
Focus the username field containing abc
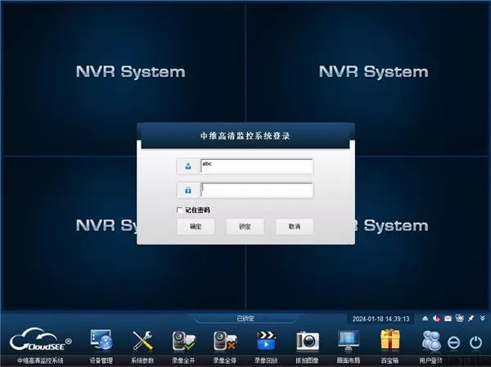pyautogui.click(x=256, y=166)
